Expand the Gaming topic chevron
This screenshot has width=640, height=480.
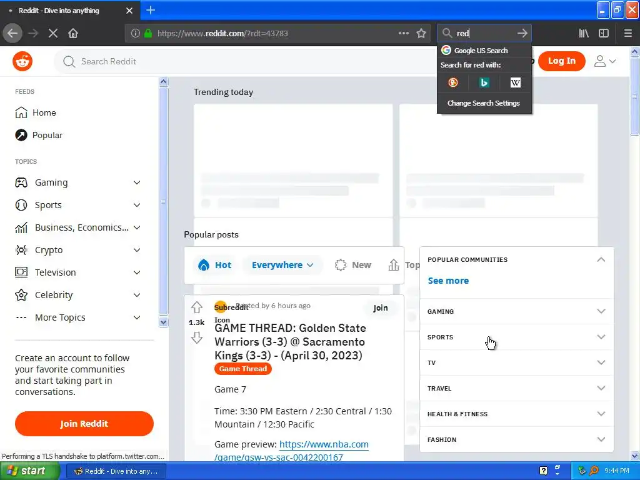pyautogui.click(x=137, y=182)
